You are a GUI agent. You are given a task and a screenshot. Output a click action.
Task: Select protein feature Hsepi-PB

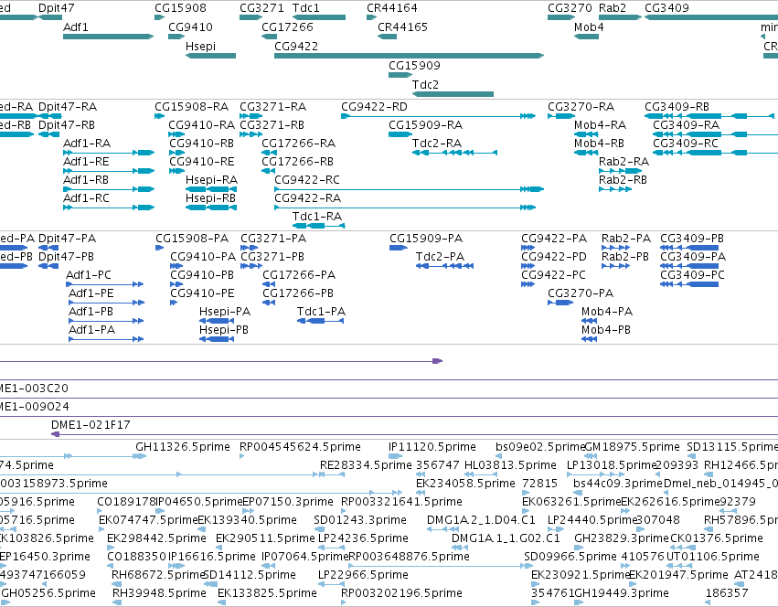[217, 339]
